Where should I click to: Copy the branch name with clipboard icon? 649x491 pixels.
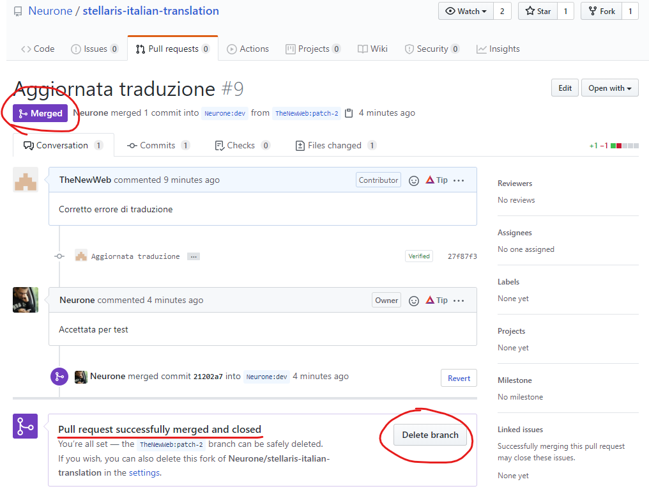[x=349, y=113]
